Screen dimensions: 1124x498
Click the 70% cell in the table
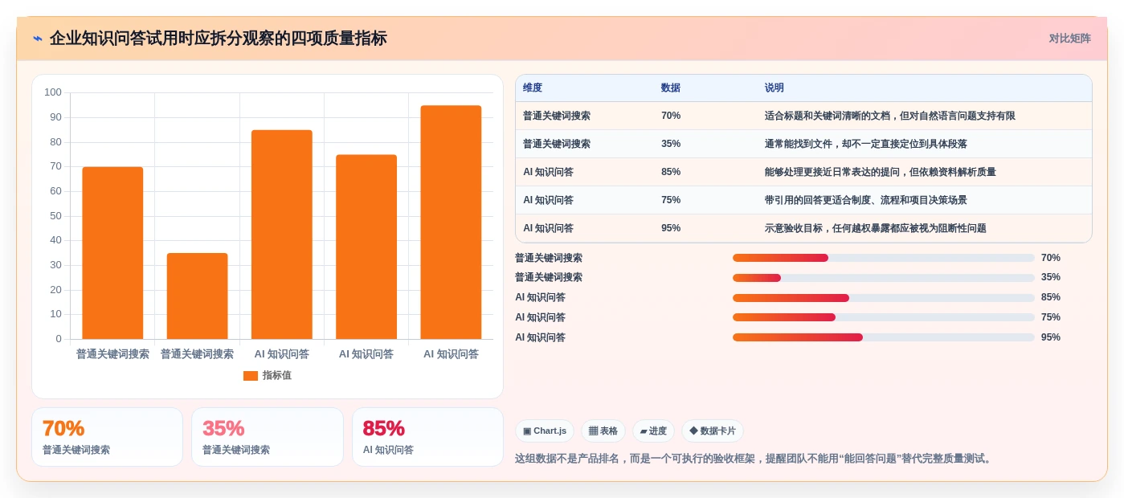tap(671, 116)
